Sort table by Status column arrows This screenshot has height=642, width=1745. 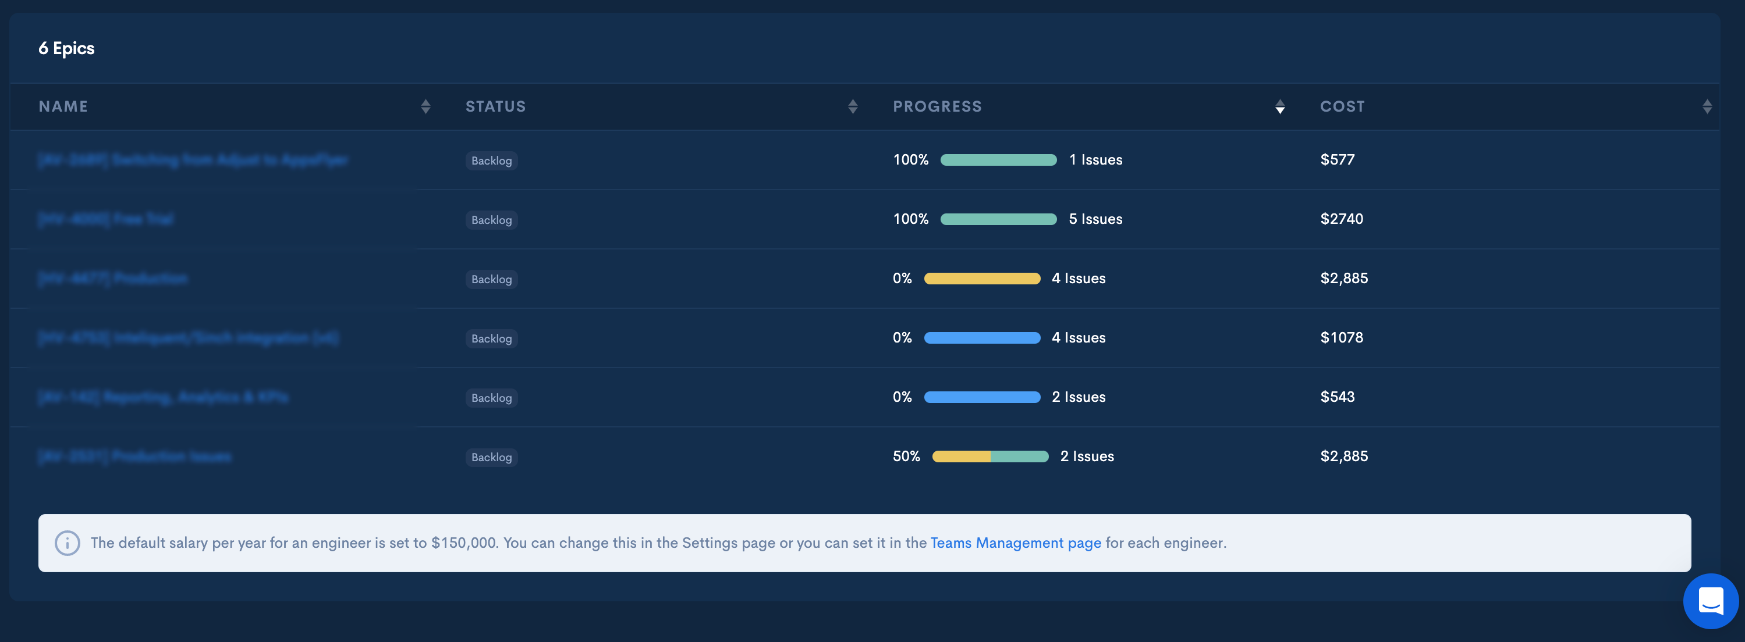(x=852, y=106)
